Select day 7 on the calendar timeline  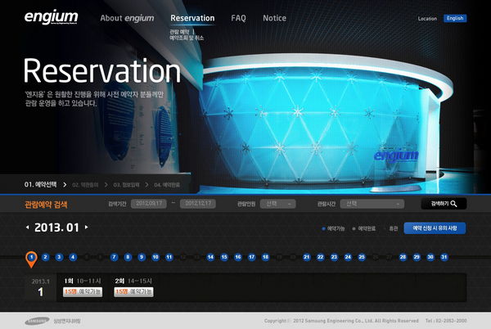point(114,257)
